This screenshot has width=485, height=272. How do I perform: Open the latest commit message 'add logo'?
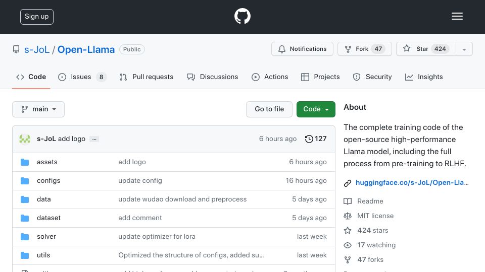71,139
